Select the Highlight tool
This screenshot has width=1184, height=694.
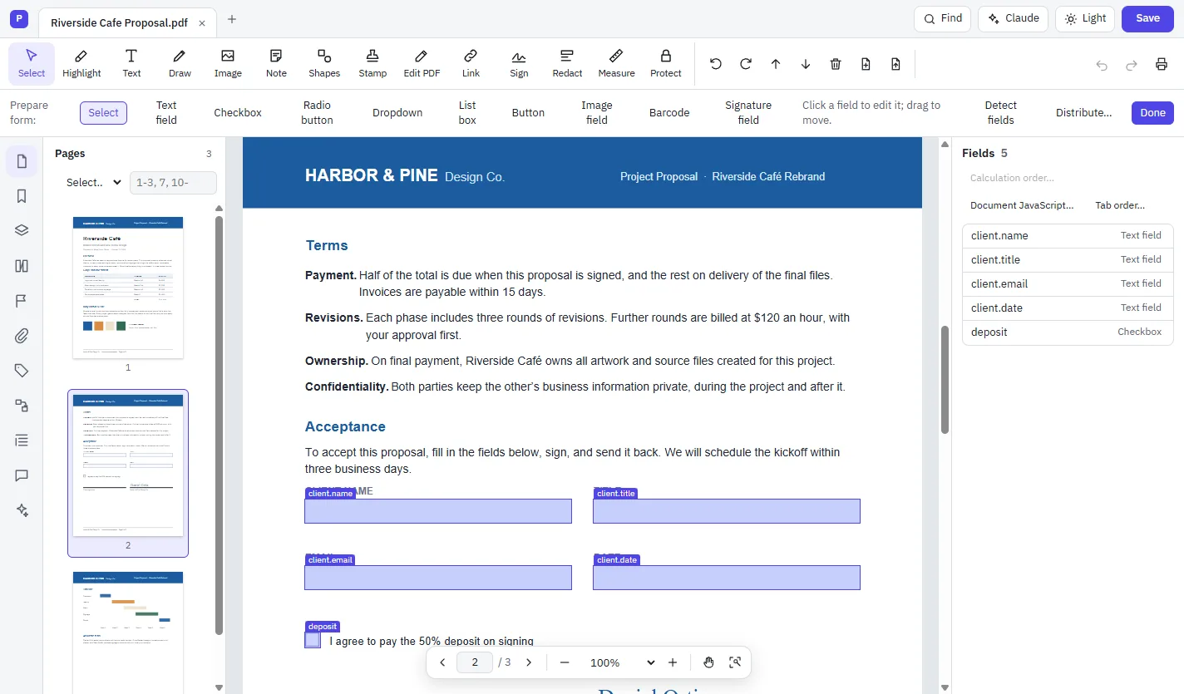tap(81, 64)
